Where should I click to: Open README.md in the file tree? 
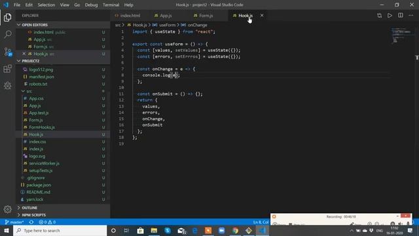pyautogui.click(x=38, y=192)
